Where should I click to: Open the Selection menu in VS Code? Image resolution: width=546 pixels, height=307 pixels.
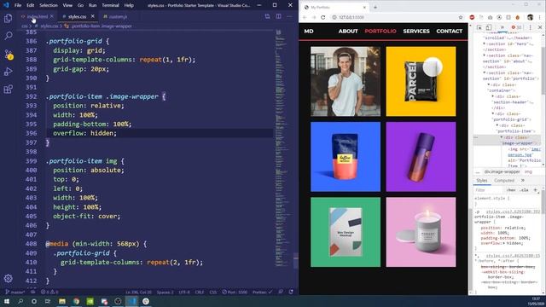[x=49, y=5]
